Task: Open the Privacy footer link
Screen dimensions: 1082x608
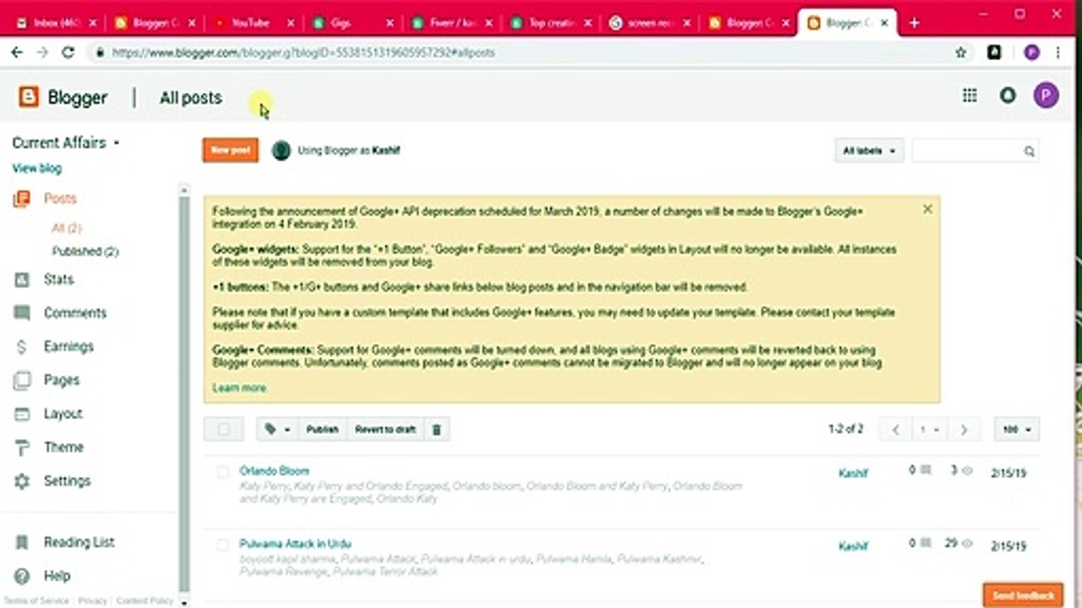Action: [93, 600]
